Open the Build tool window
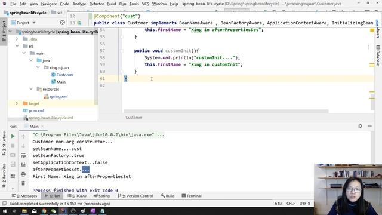Screen dimensions: 382x215 [167, 196]
